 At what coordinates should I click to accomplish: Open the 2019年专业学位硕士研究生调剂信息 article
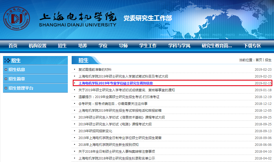click(x=116, y=83)
